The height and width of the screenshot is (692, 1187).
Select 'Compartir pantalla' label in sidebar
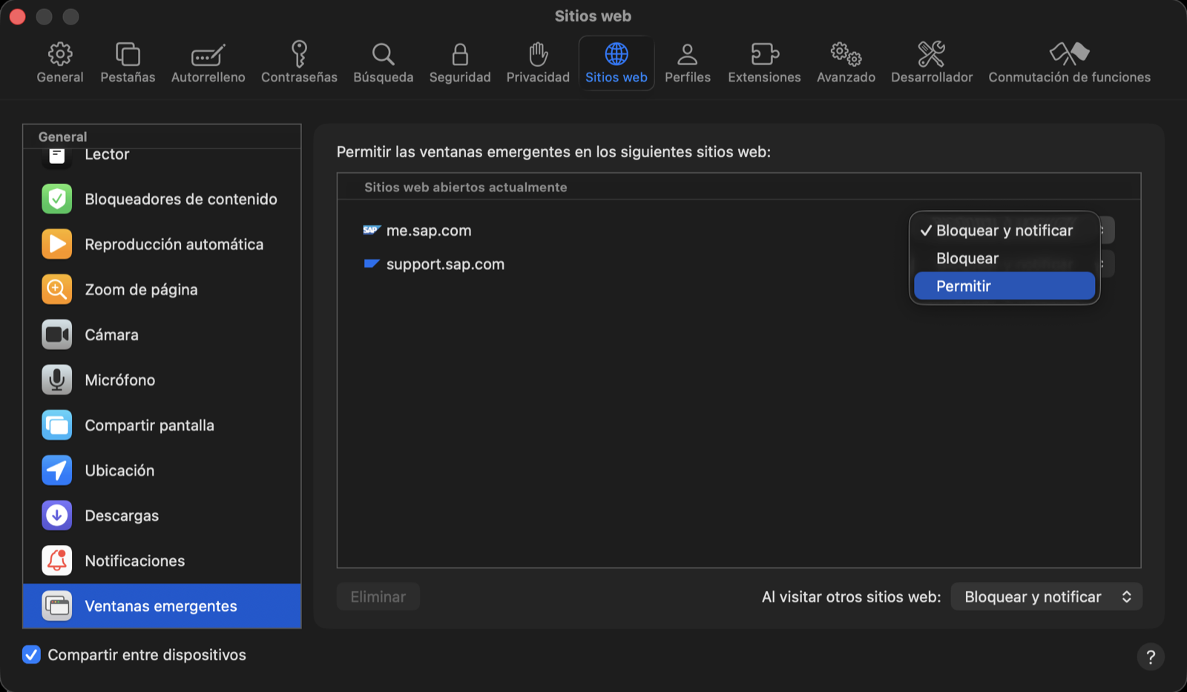(x=149, y=425)
